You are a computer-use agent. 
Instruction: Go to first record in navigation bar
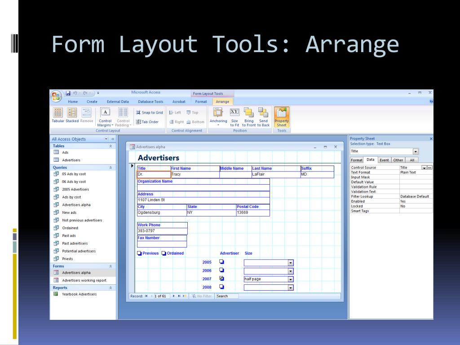coord(146,296)
